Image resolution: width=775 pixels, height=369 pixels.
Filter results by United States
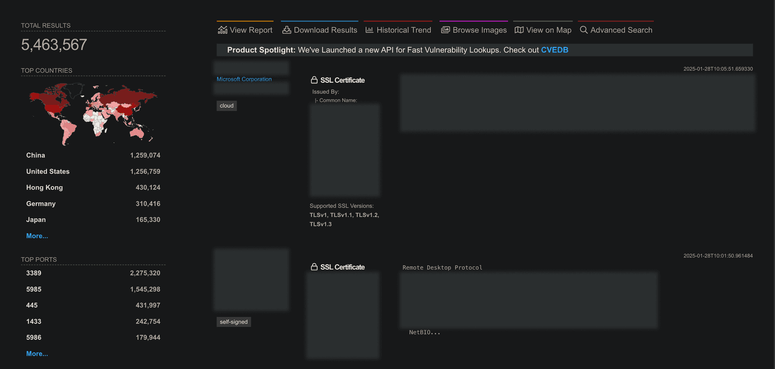point(48,171)
